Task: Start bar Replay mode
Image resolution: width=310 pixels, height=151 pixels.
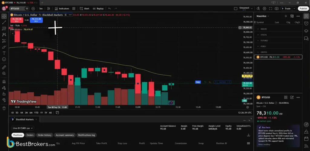Action: [98, 9]
